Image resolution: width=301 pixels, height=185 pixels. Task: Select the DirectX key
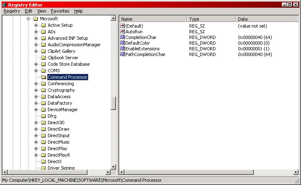[x=55, y=161]
